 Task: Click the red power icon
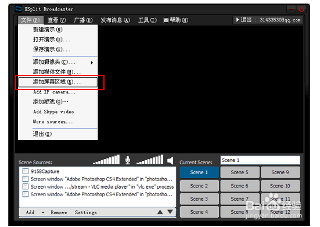point(301,9)
